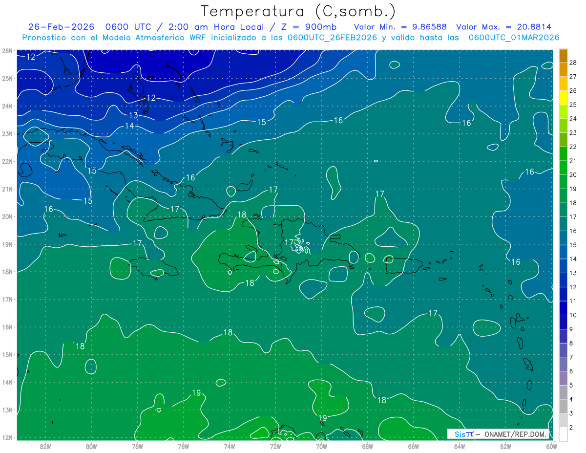Click the dark blue swatch between 10 and 11
Image resolution: width=586 pixels, height=453 pixels.
coord(563,308)
